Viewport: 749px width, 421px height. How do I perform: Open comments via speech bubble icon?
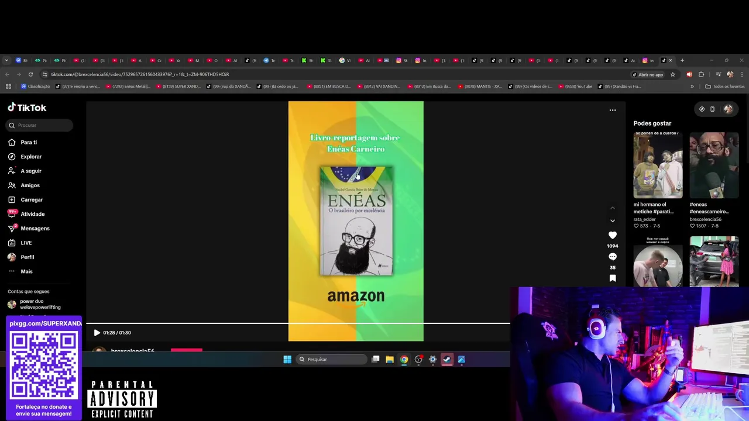coord(613,257)
